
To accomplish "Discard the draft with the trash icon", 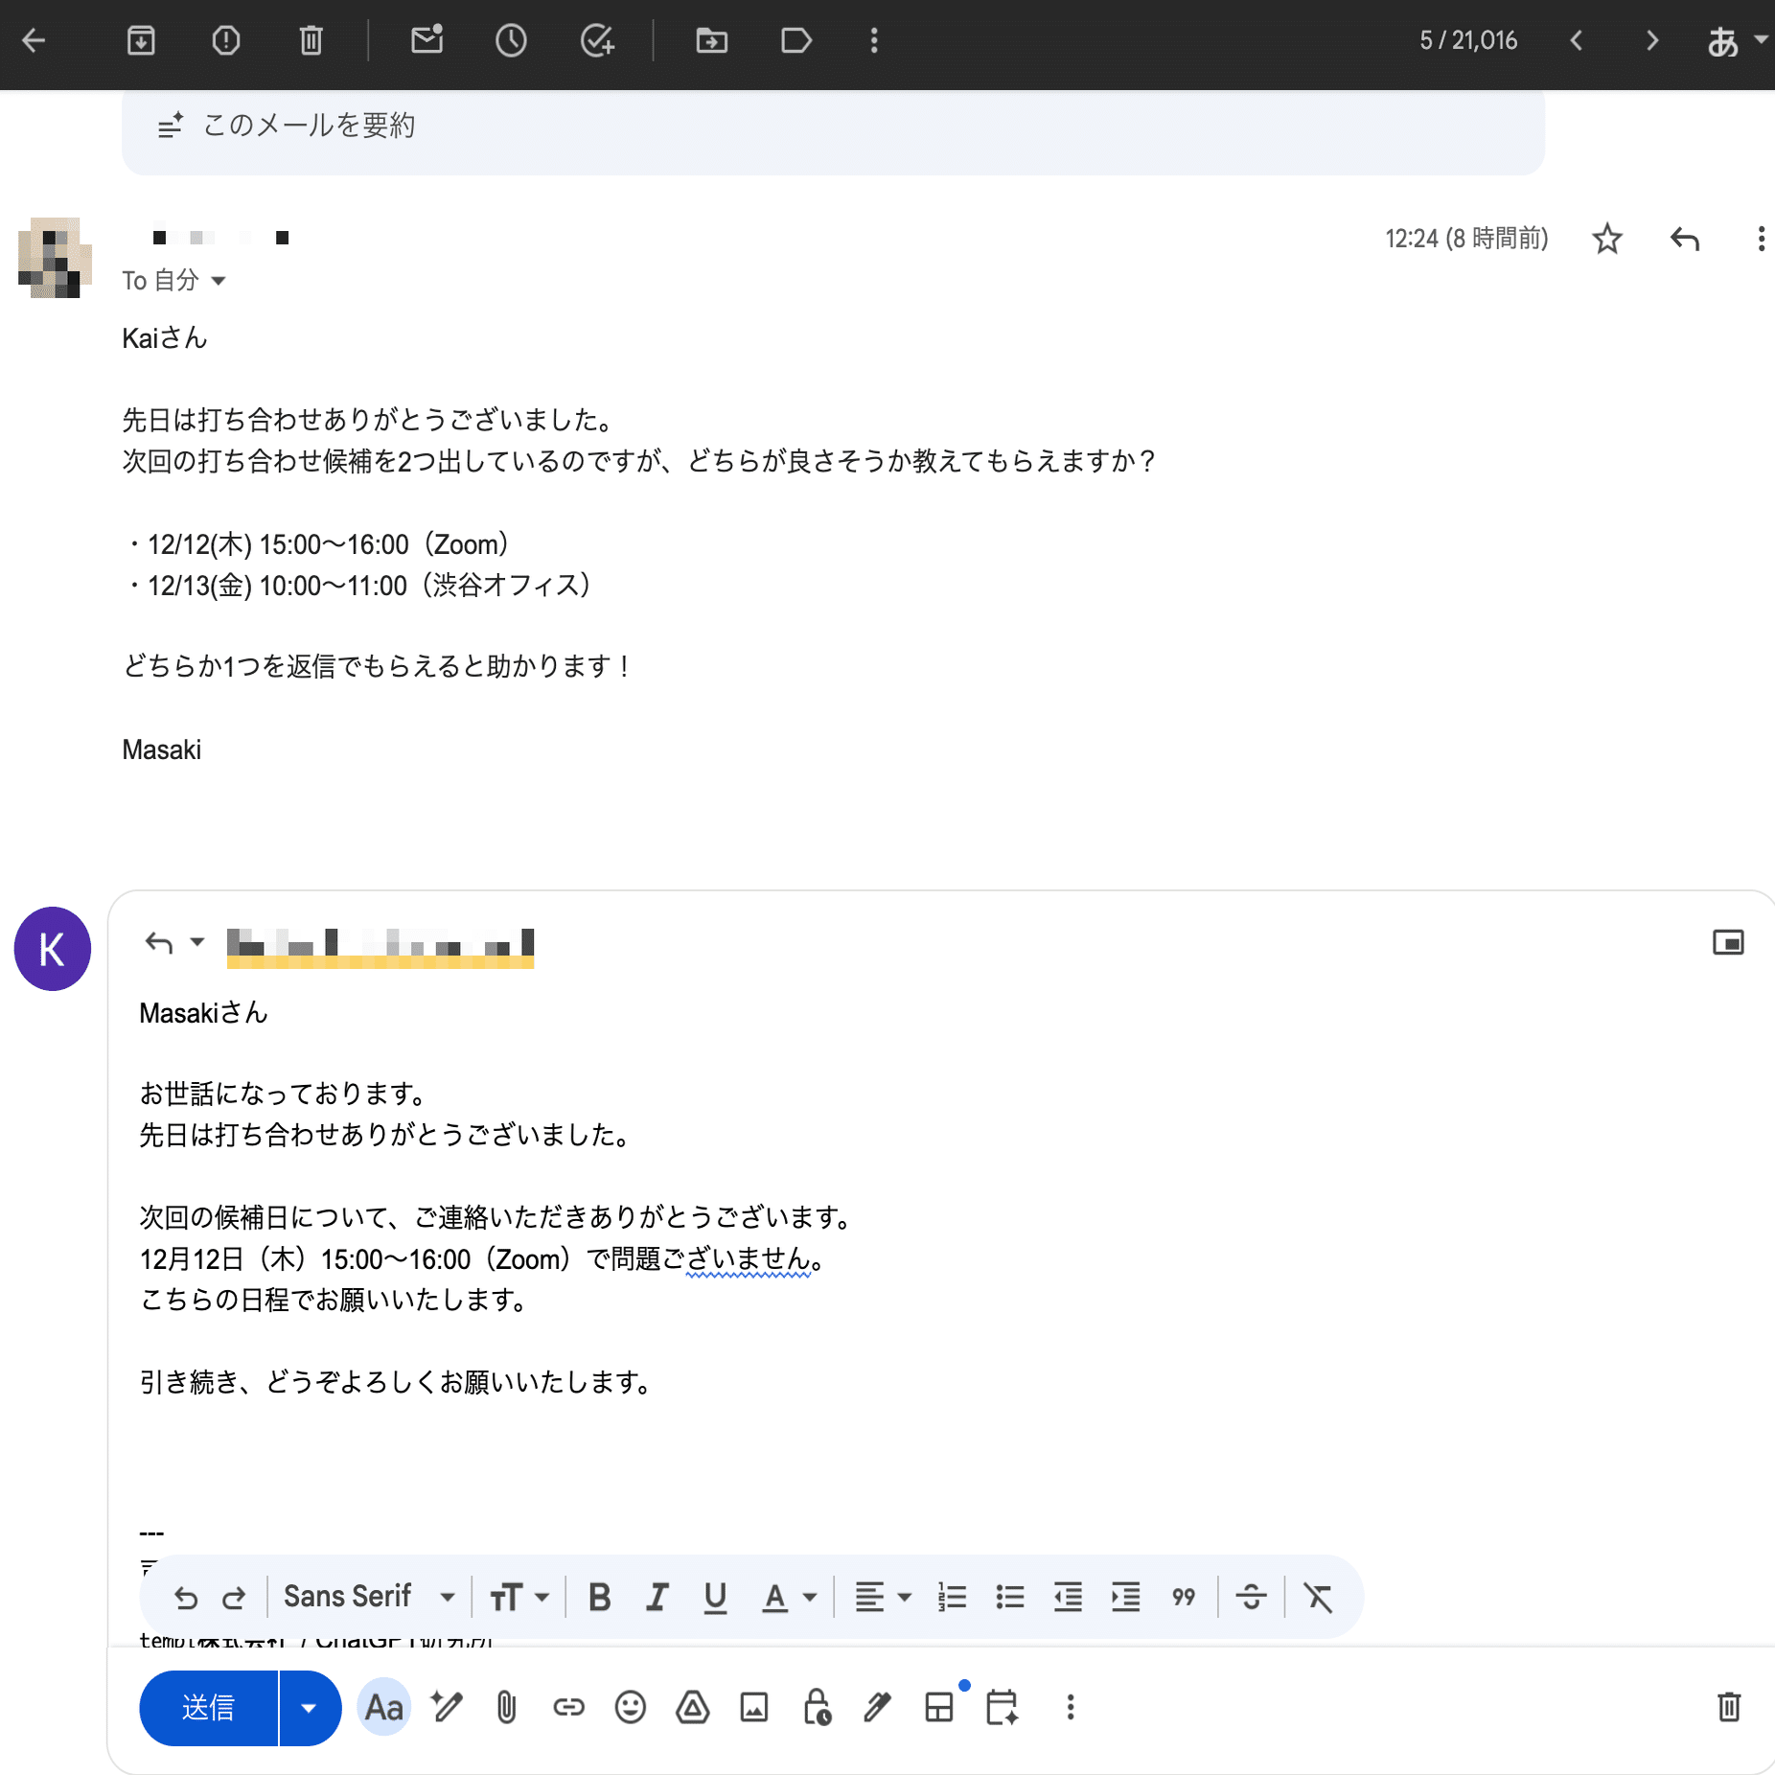I will (1729, 1707).
